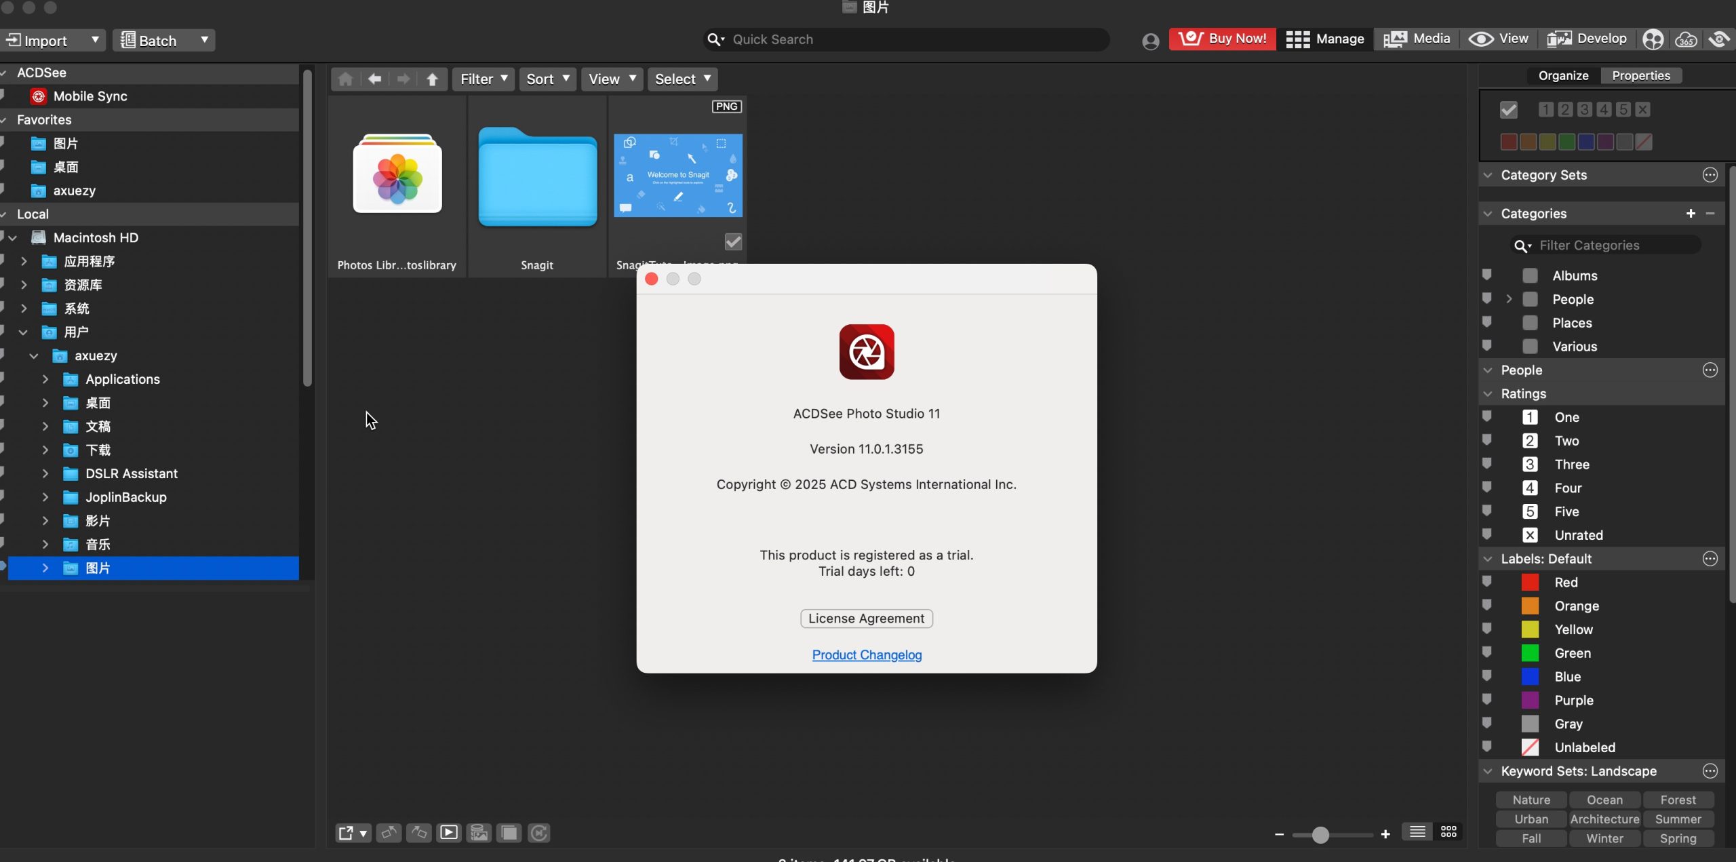Click the external editor share icon
The image size is (1736, 862).
point(353,833)
